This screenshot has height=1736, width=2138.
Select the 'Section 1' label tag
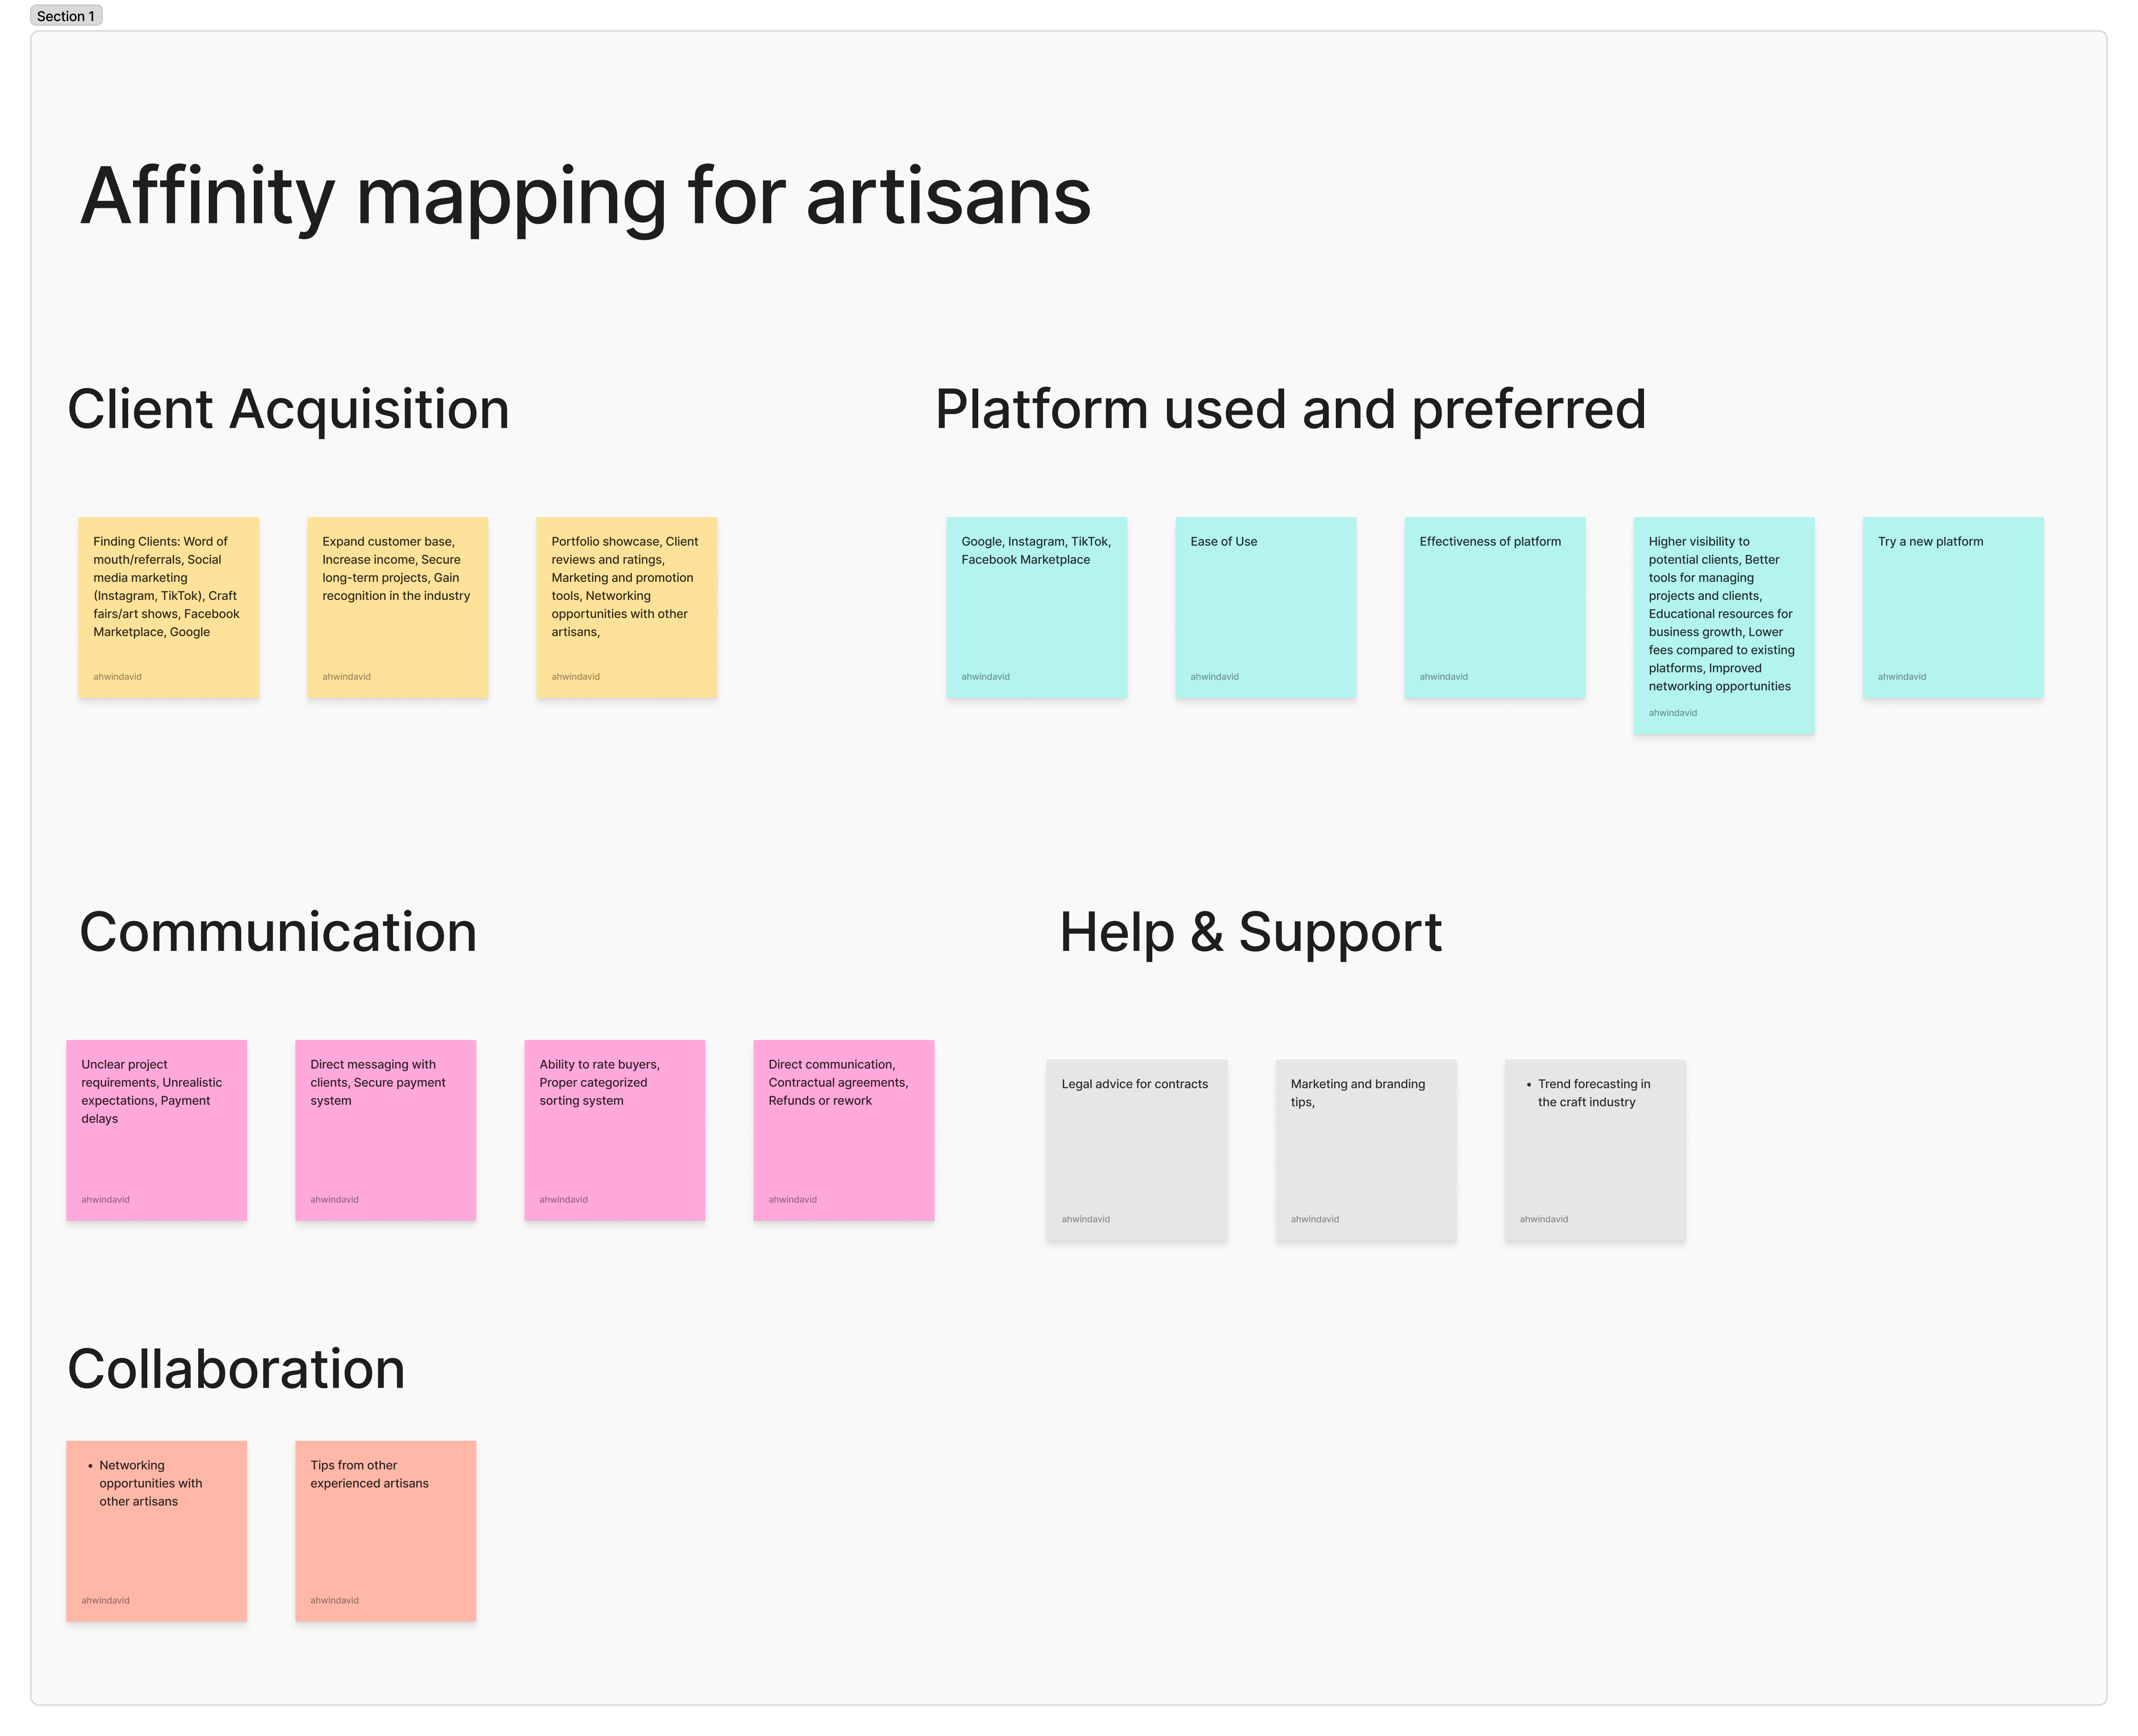[66, 16]
